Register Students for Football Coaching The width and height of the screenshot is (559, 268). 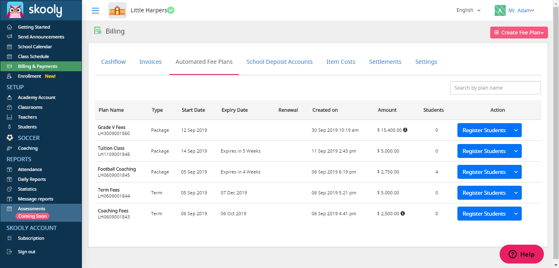(x=484, y=172)
